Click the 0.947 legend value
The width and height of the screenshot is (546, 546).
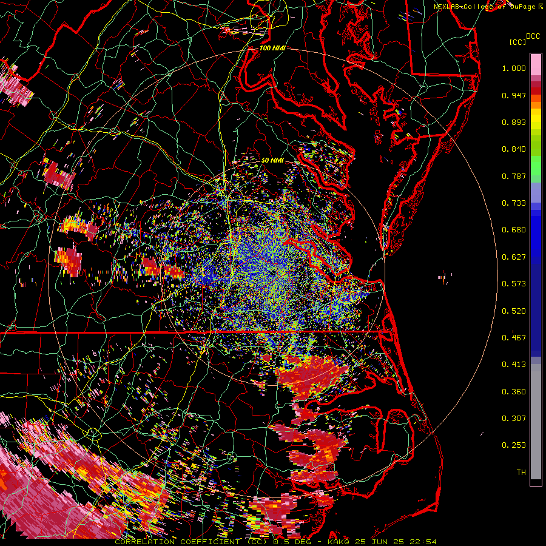[514, 95]
